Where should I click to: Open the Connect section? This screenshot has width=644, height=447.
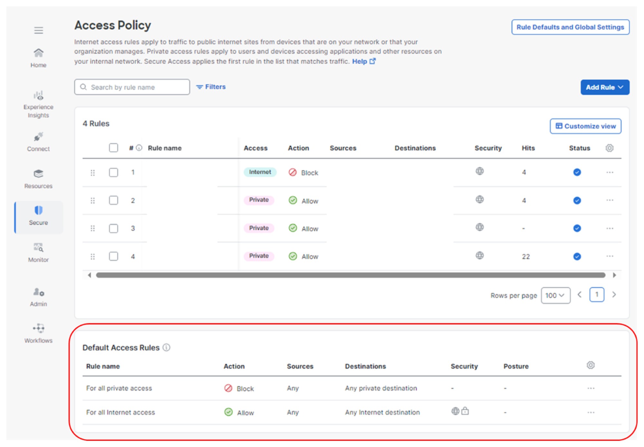(38, 142)
